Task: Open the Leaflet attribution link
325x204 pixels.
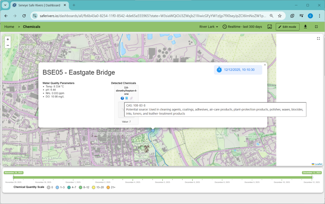Action: (319, 164)
